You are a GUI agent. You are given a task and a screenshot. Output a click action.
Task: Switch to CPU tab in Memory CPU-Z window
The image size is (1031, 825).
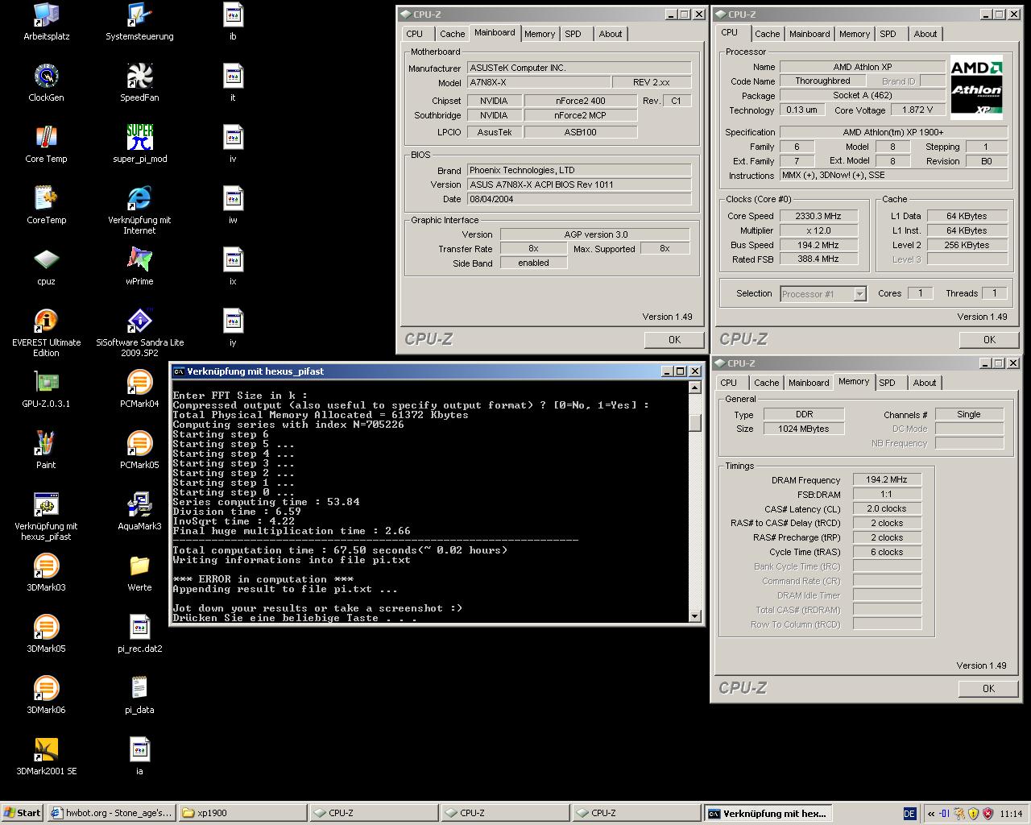pyautogui.click(x=729, y=383)
